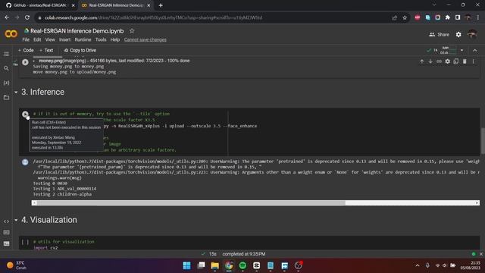Run the money.png upload cell
485x273 pixels.
(25, 62)
